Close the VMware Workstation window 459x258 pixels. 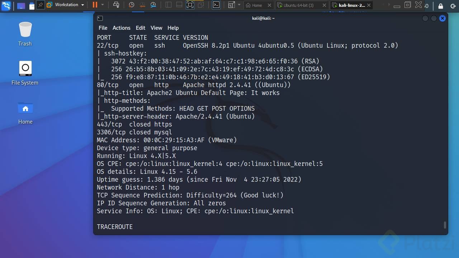pyautogui.click(x=418, y=5)
